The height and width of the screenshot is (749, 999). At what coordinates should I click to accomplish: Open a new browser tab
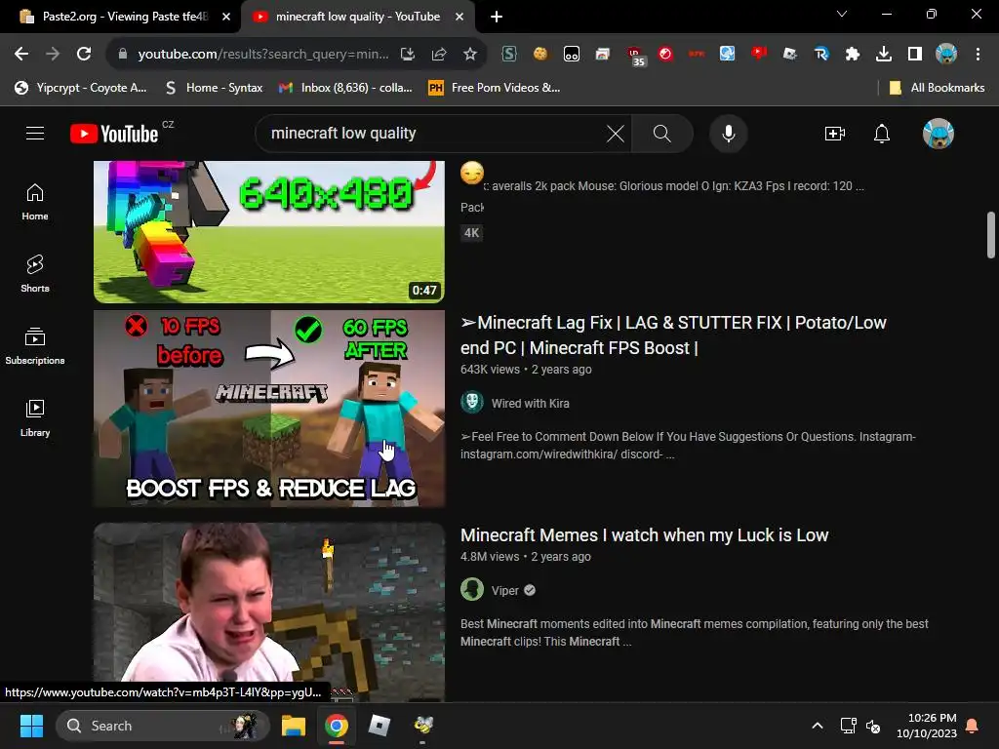click(497, 18)
